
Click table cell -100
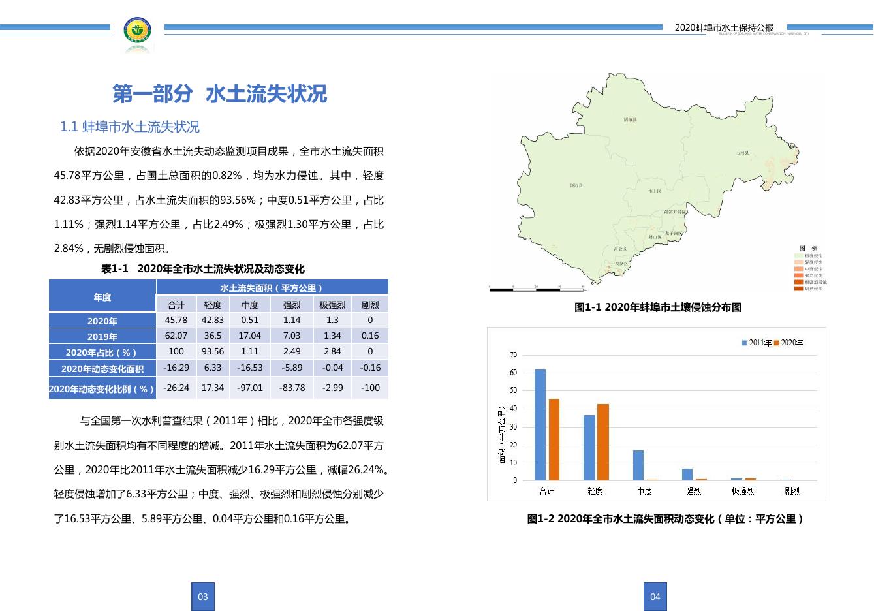click(x=370, y=388)
